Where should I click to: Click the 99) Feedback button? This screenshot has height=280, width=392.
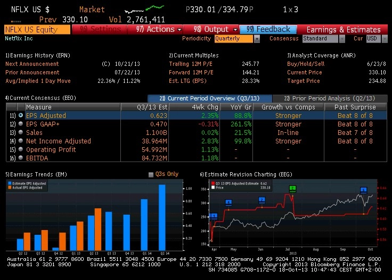click(x=268, y=29)
